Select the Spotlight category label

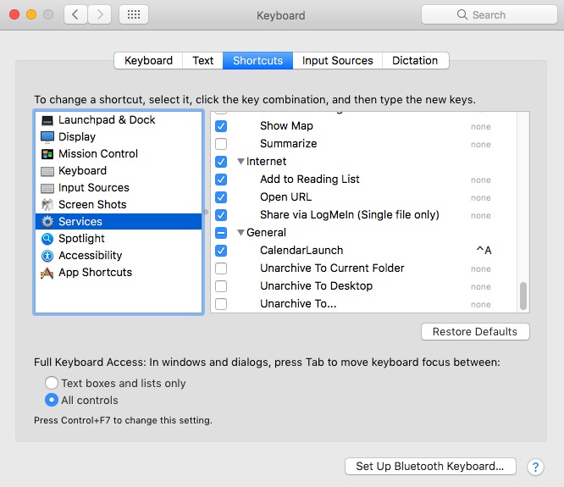[x=81, y=239]
